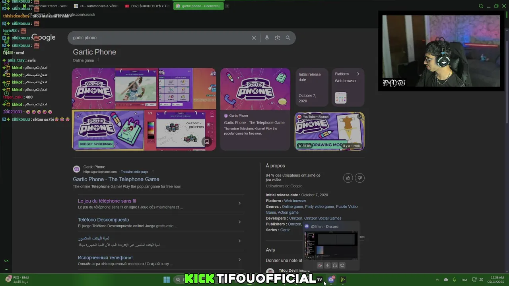
Task: Click inside the gartic phone search field
Action: (x=159, y=38)
